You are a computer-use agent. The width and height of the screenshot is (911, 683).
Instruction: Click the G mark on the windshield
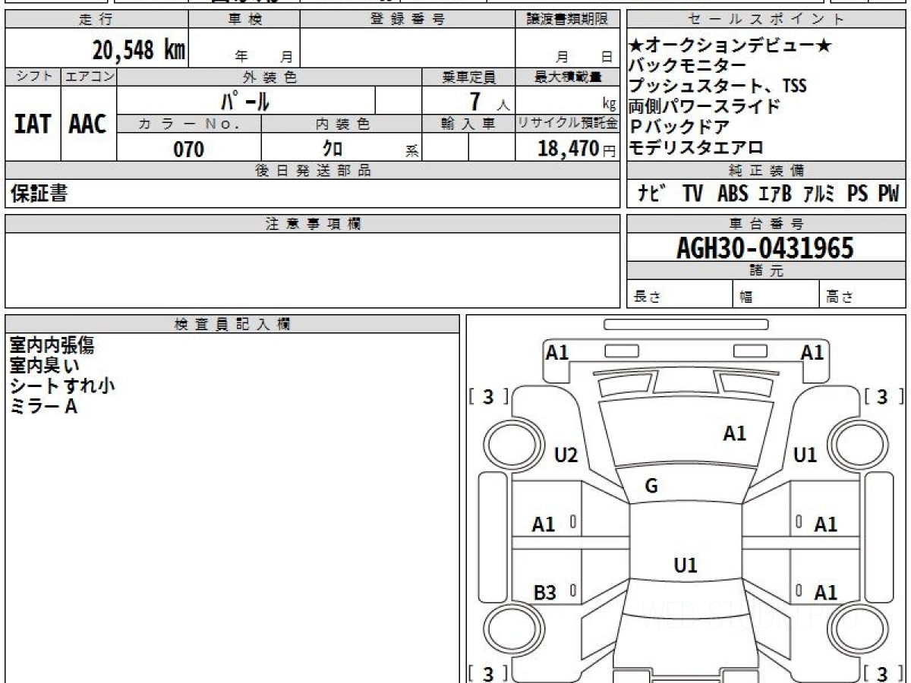click(x=651, y=486)
